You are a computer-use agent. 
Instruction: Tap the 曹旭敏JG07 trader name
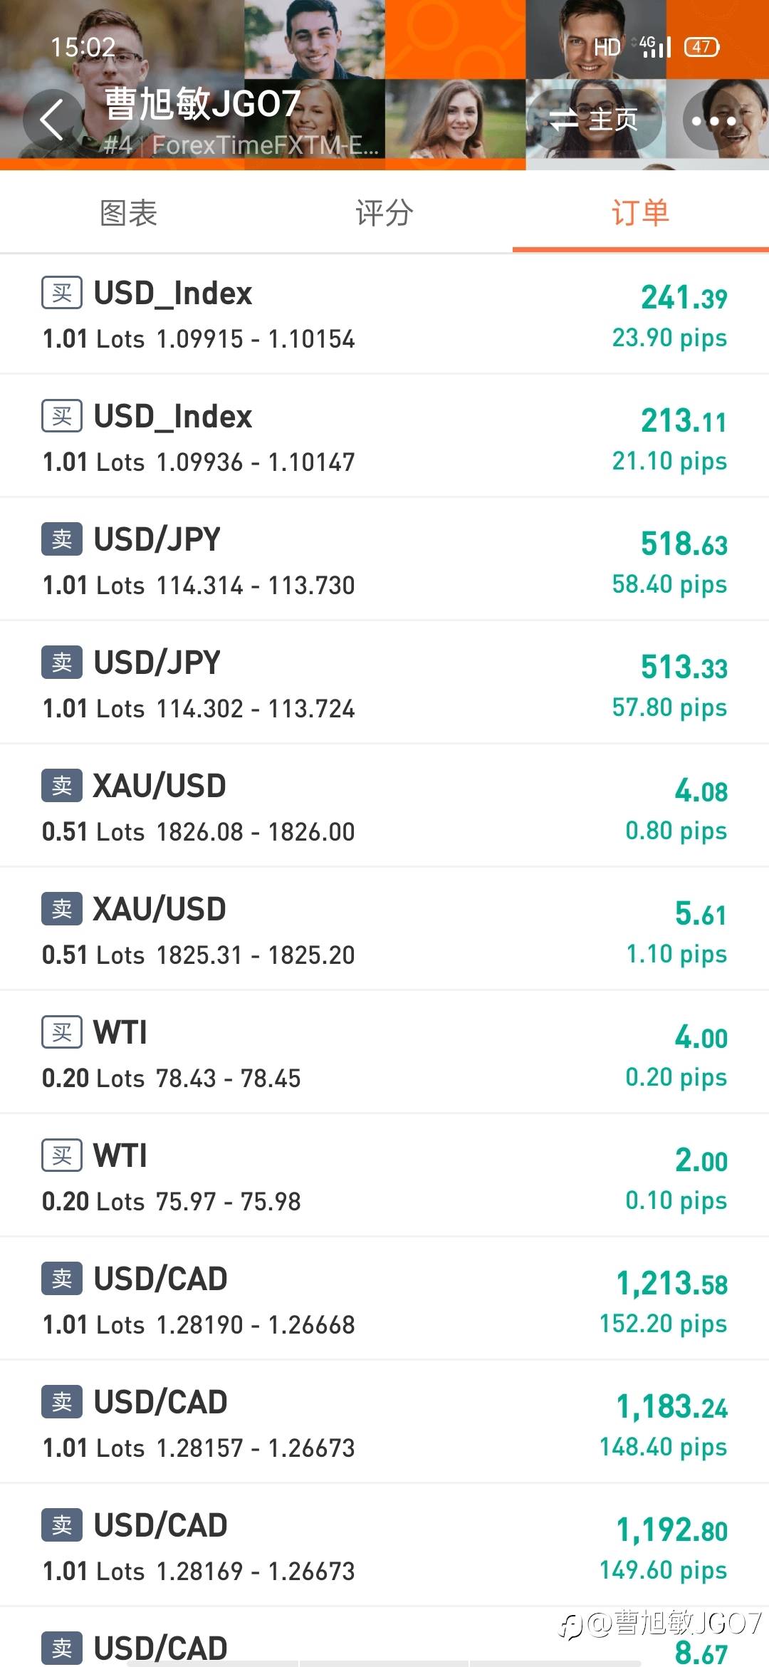coord(203,104)
